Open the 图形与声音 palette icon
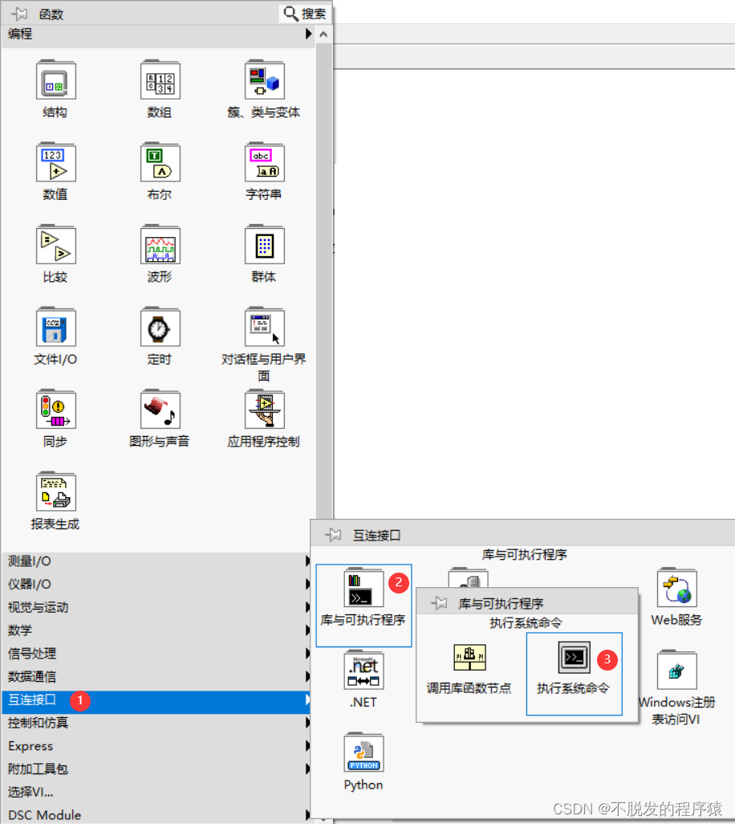Viewport: 735px width, 824px height. pos(159,409)
